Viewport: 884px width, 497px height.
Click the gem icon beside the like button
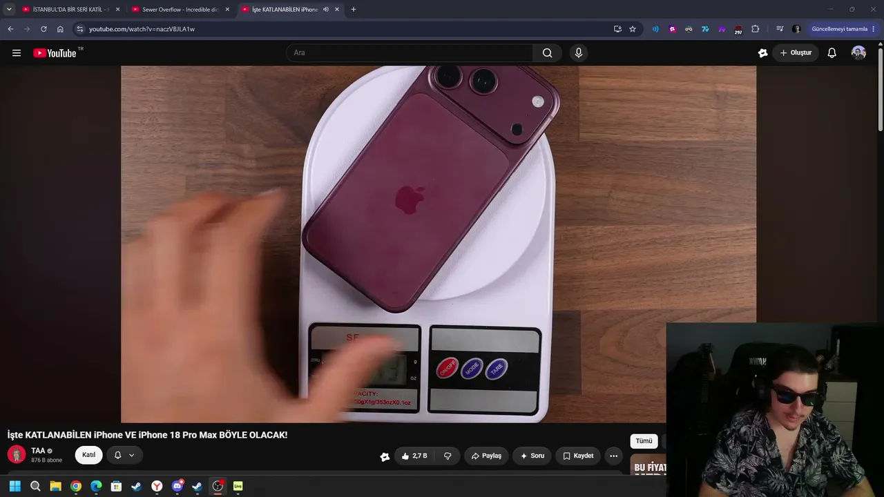385,456
